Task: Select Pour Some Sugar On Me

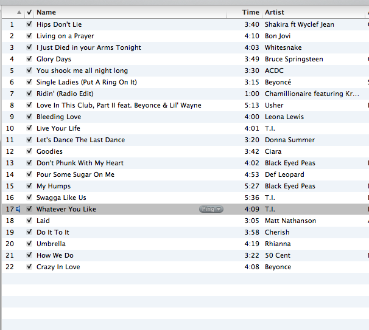Action: [76, 174]
